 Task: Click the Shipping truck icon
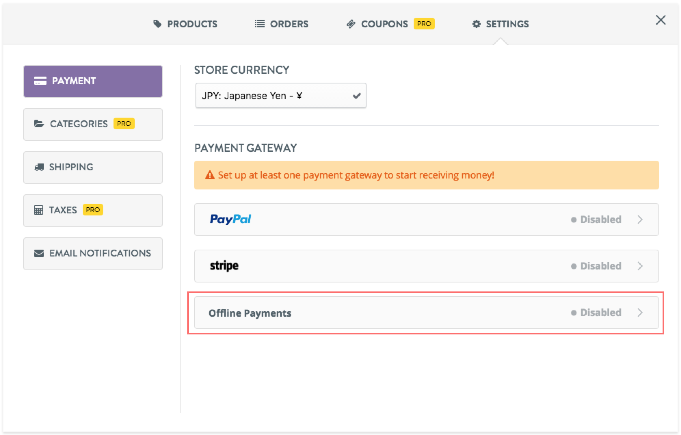pyautogui.click(x=39, y=167)
